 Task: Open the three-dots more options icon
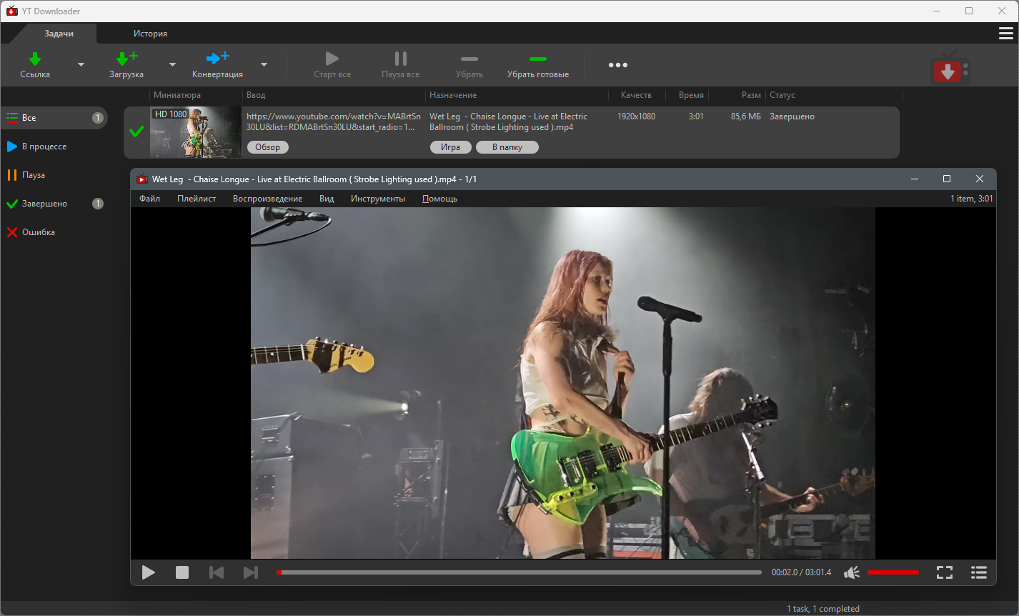coord(617,65)
